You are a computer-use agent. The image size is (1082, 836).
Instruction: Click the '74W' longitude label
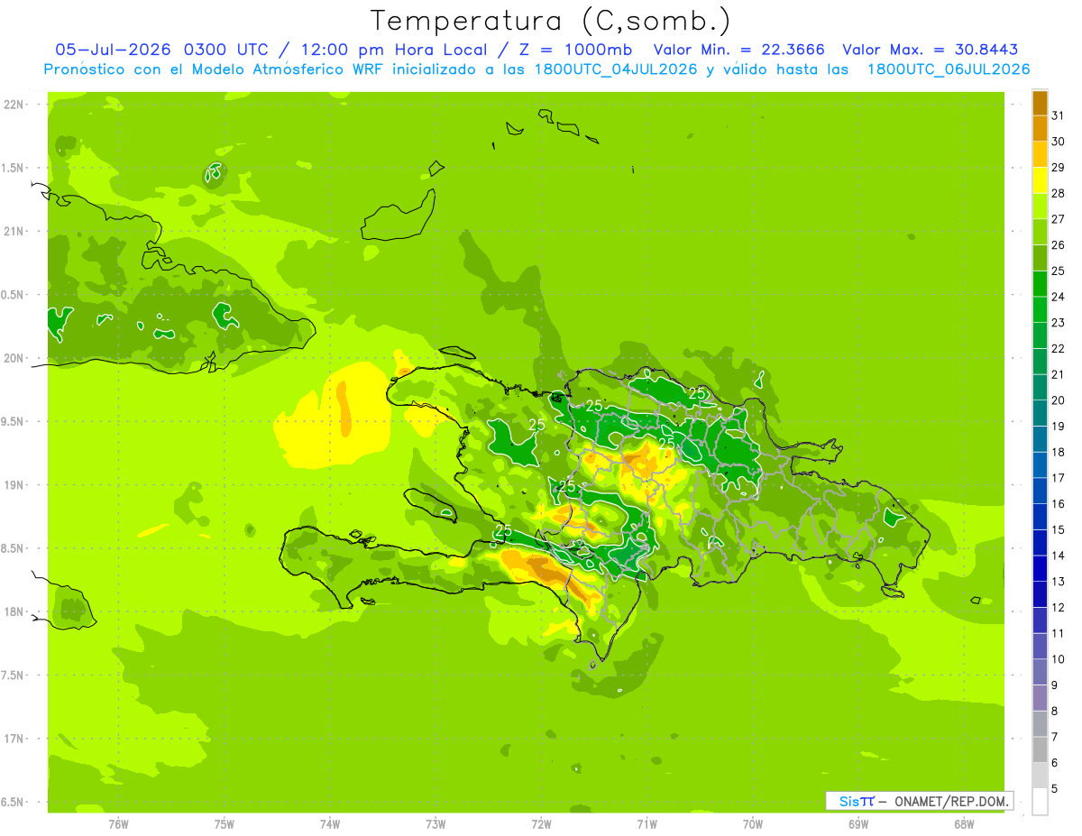tap(330, 824)
